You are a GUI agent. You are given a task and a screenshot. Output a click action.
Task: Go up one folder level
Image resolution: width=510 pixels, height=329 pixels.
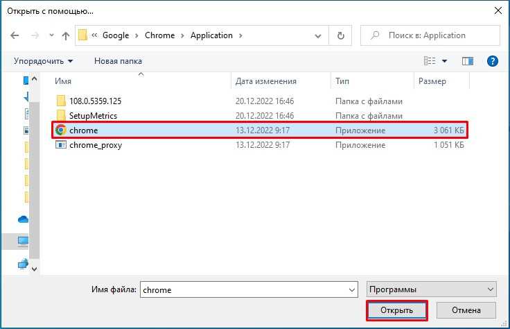click(66, 35)
